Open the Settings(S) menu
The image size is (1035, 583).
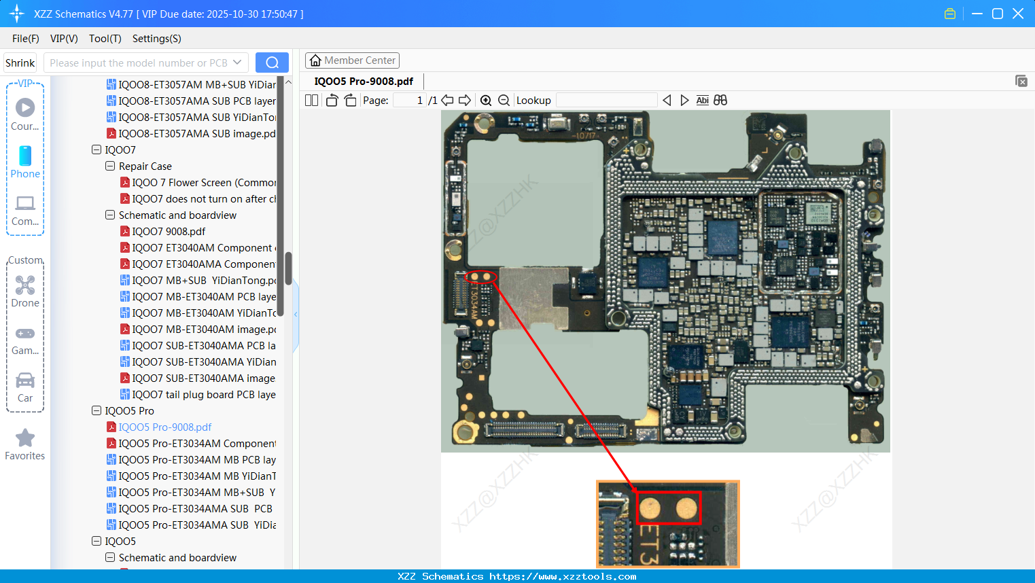tap(157, 39)
